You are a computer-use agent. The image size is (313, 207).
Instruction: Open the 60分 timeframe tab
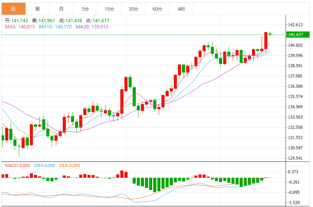157,9
